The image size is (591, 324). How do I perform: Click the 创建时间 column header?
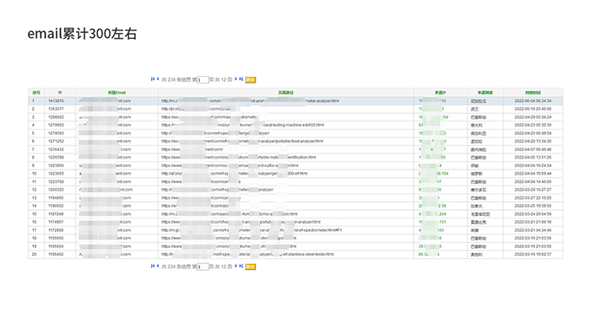(x=533, y=93)
